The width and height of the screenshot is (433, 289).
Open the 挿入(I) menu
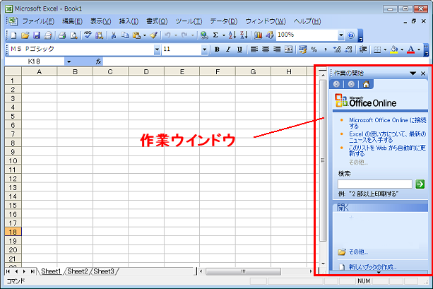(x=129, y=21)
